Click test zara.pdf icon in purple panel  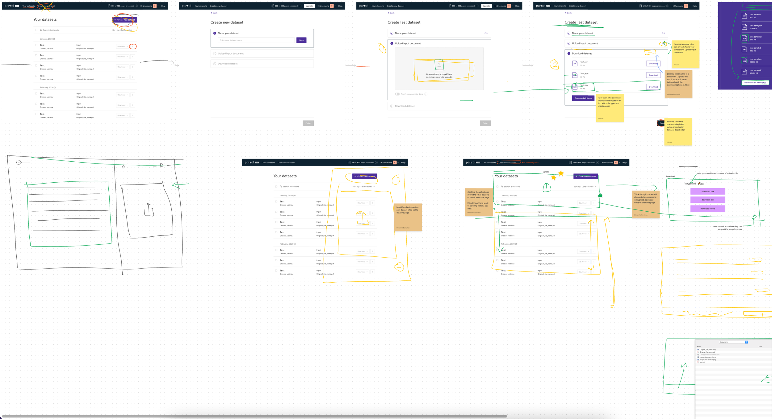(x=745, y=72)
